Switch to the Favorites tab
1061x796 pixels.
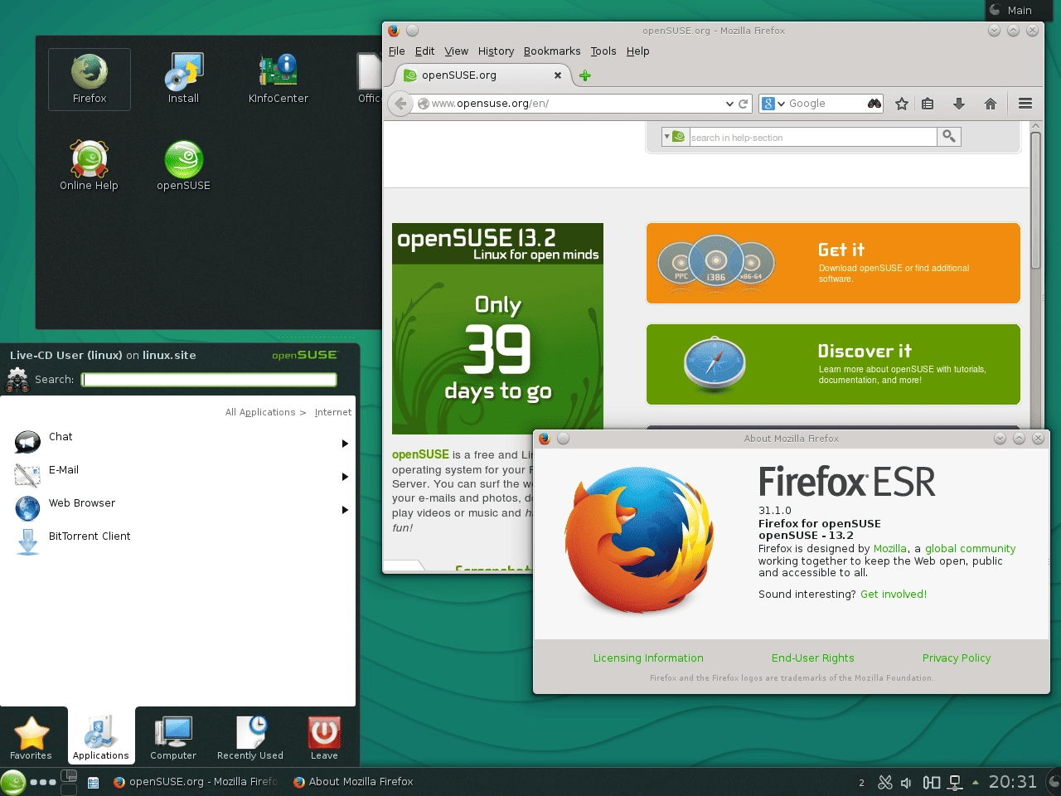point(31,737)
